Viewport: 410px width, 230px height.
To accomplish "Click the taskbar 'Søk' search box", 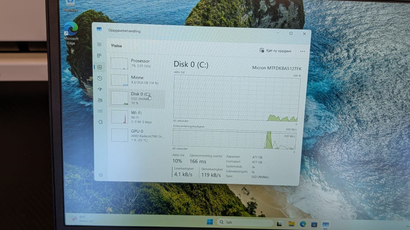I will [245, 222].
